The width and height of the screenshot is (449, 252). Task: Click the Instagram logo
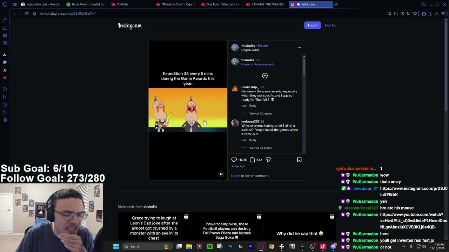(x=130, y=26)
